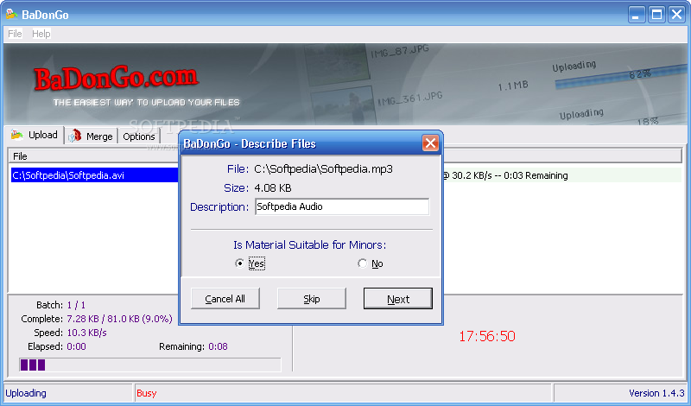
Task: Close the Describe Files dialog
Action: [430, 143]
